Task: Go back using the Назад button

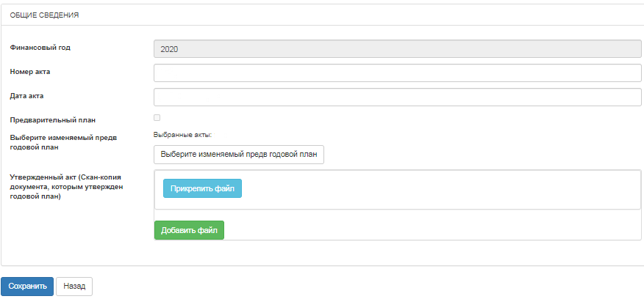Action: point(74,287)
